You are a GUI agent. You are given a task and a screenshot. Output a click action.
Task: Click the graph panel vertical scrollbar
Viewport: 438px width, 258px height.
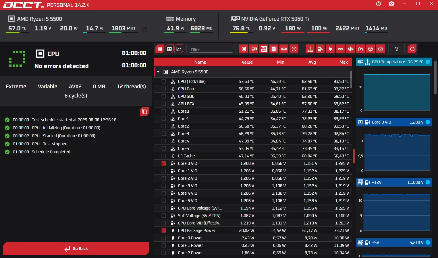click(435, 77)
